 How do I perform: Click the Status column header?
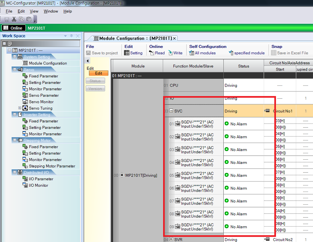point(244,66)
